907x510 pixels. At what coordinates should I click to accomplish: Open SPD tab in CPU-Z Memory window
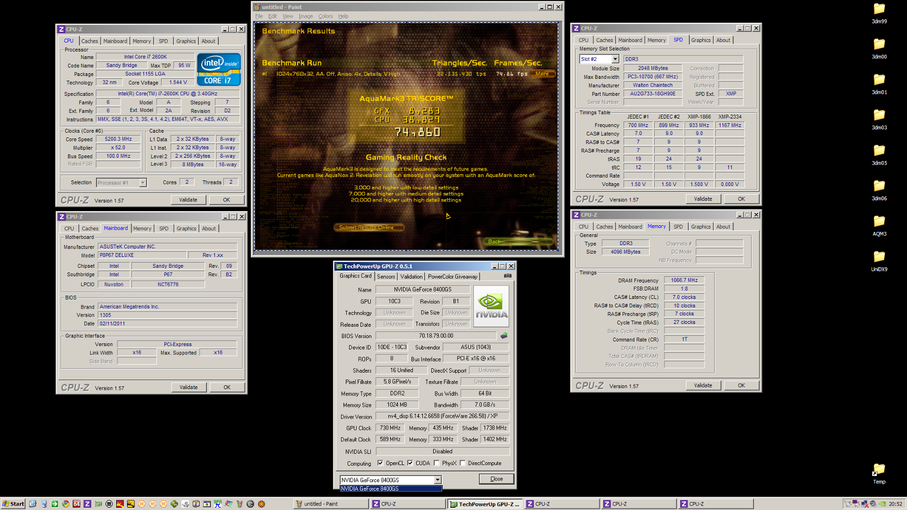pos(678,227)
